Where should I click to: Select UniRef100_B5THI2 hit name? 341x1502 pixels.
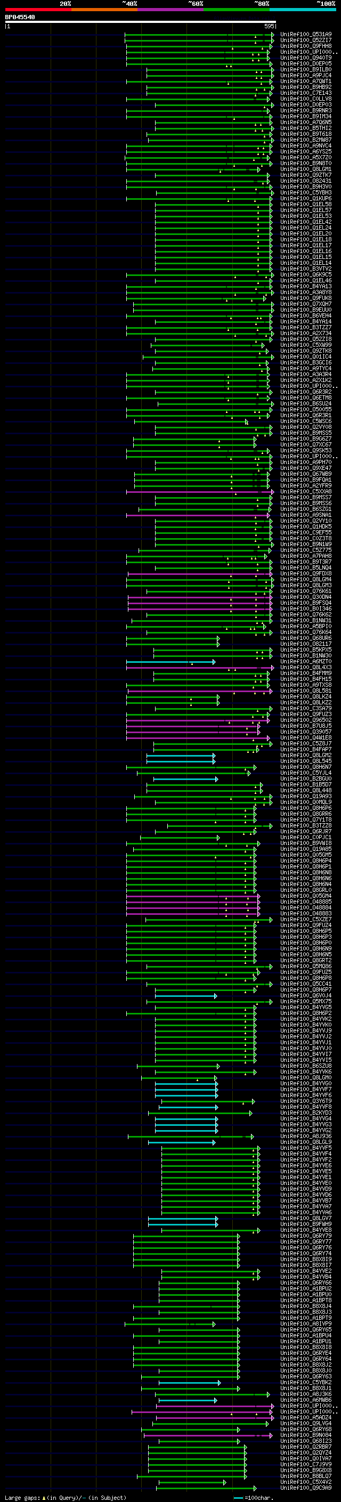(306, 128)
